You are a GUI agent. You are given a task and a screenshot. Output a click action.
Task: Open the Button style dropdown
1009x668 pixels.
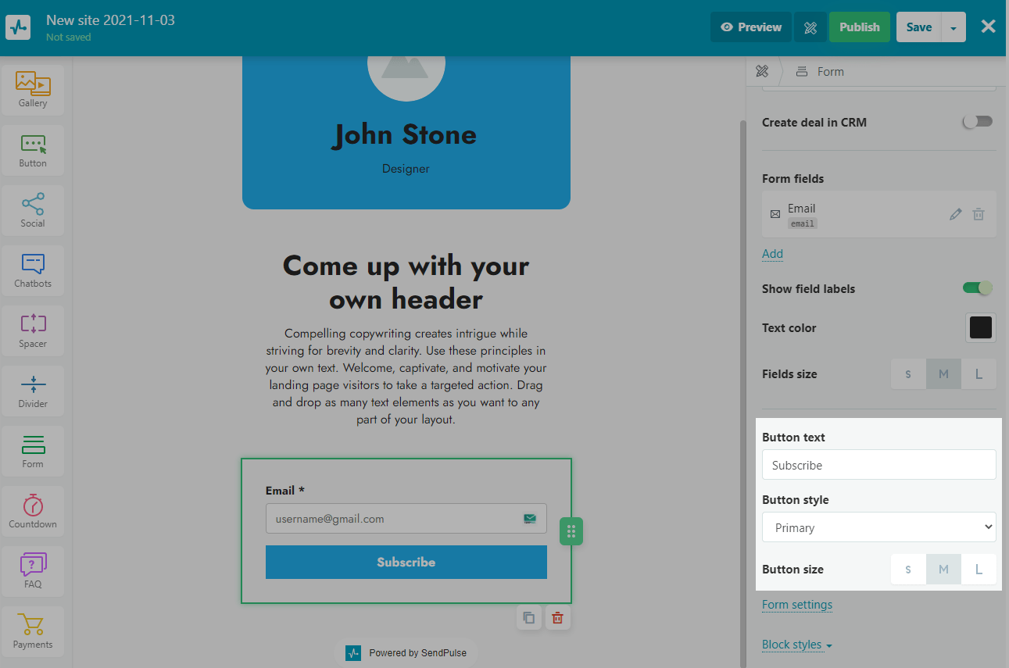pyautogui.click(x=878, y=527)
